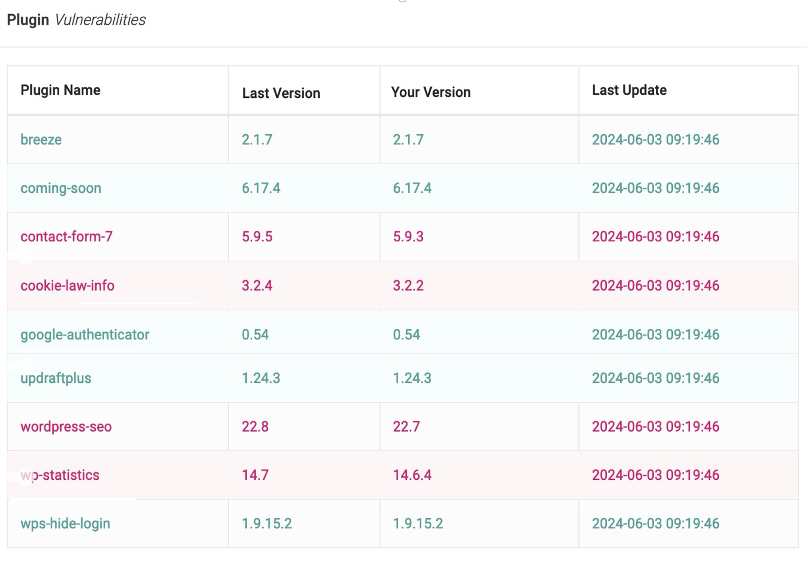Click last version 22.8 of wordpress-seo
This screenshot has height=567, width=807.
(255, 427)
